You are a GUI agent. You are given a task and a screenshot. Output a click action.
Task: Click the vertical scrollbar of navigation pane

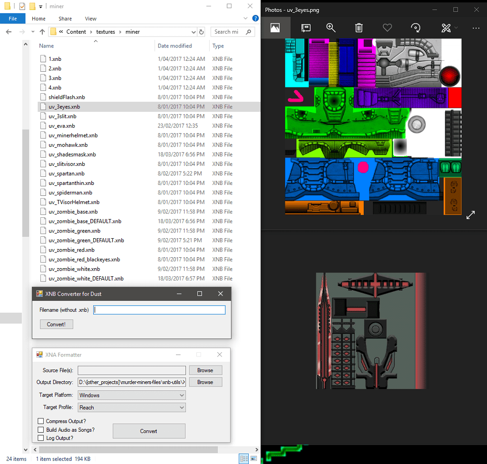tap(26, 183)
